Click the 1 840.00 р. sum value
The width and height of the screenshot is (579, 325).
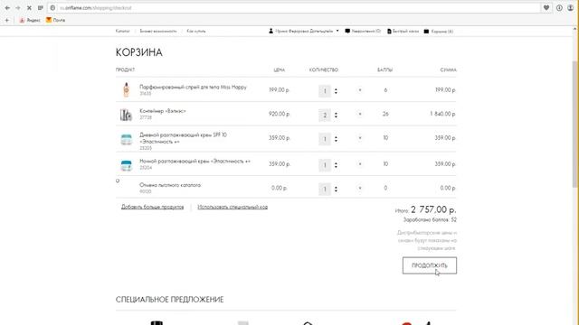pos(442,114)
